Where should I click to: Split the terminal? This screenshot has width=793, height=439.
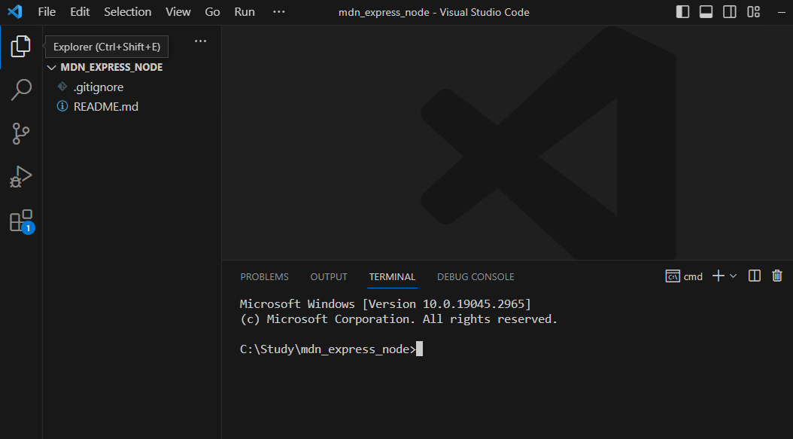point(755,276)
